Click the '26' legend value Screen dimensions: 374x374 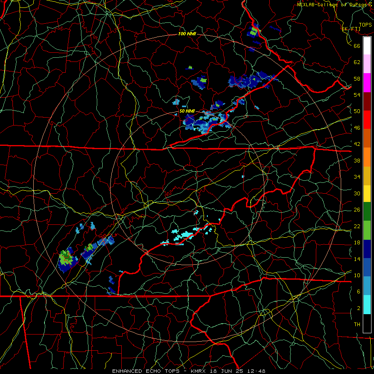pos(357,210)
